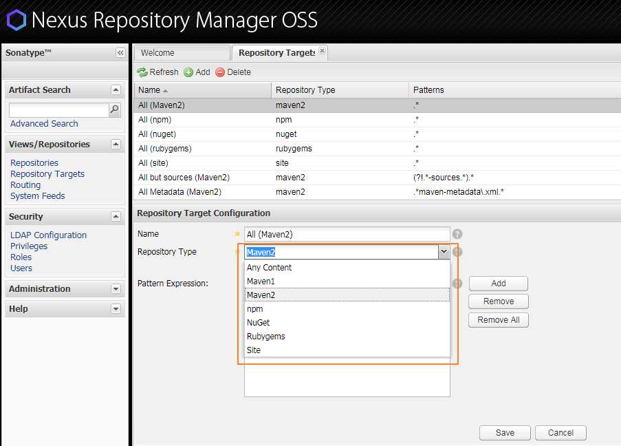Screen dimensions: 621x446
Task: Collapse the Sonatype side panel
Action: 120,53
